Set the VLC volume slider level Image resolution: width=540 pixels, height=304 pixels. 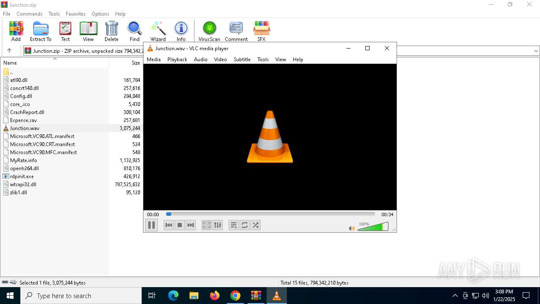pyautogui.click(x=373, y=227)
